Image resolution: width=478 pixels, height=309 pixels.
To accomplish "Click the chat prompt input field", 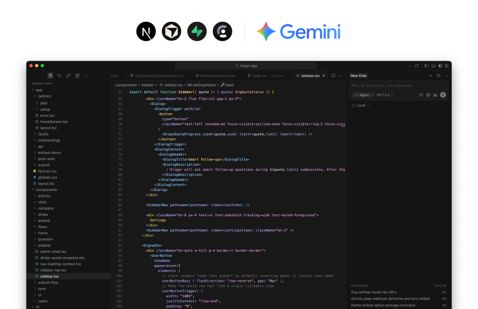I will 399,86.
